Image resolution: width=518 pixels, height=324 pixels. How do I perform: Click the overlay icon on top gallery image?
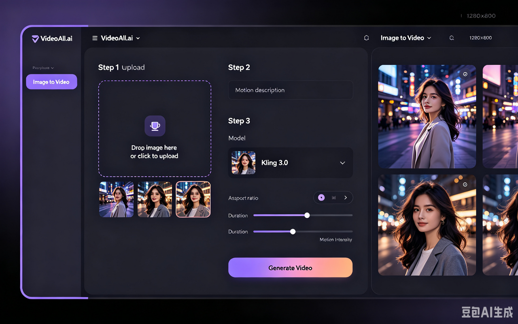(465, 74)
